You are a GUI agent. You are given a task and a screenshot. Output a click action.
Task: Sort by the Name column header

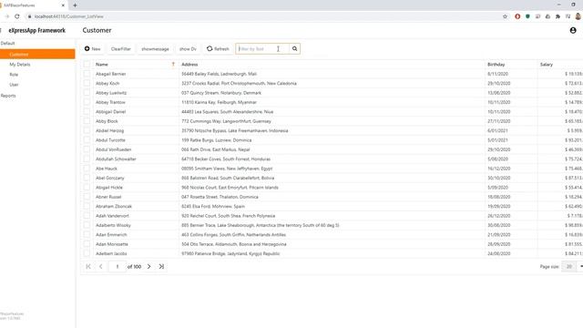[x=102, y=65]
